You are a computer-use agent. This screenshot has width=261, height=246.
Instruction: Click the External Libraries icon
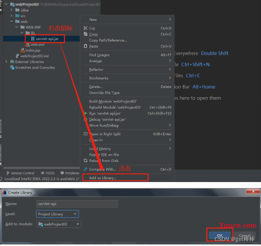12,62
